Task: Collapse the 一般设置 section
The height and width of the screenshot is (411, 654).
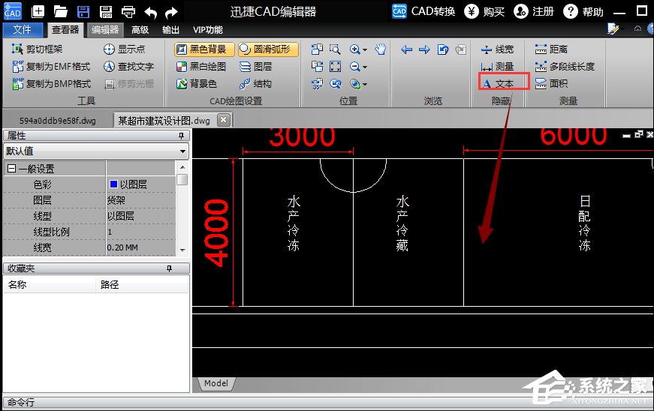Action: [12, 169]
